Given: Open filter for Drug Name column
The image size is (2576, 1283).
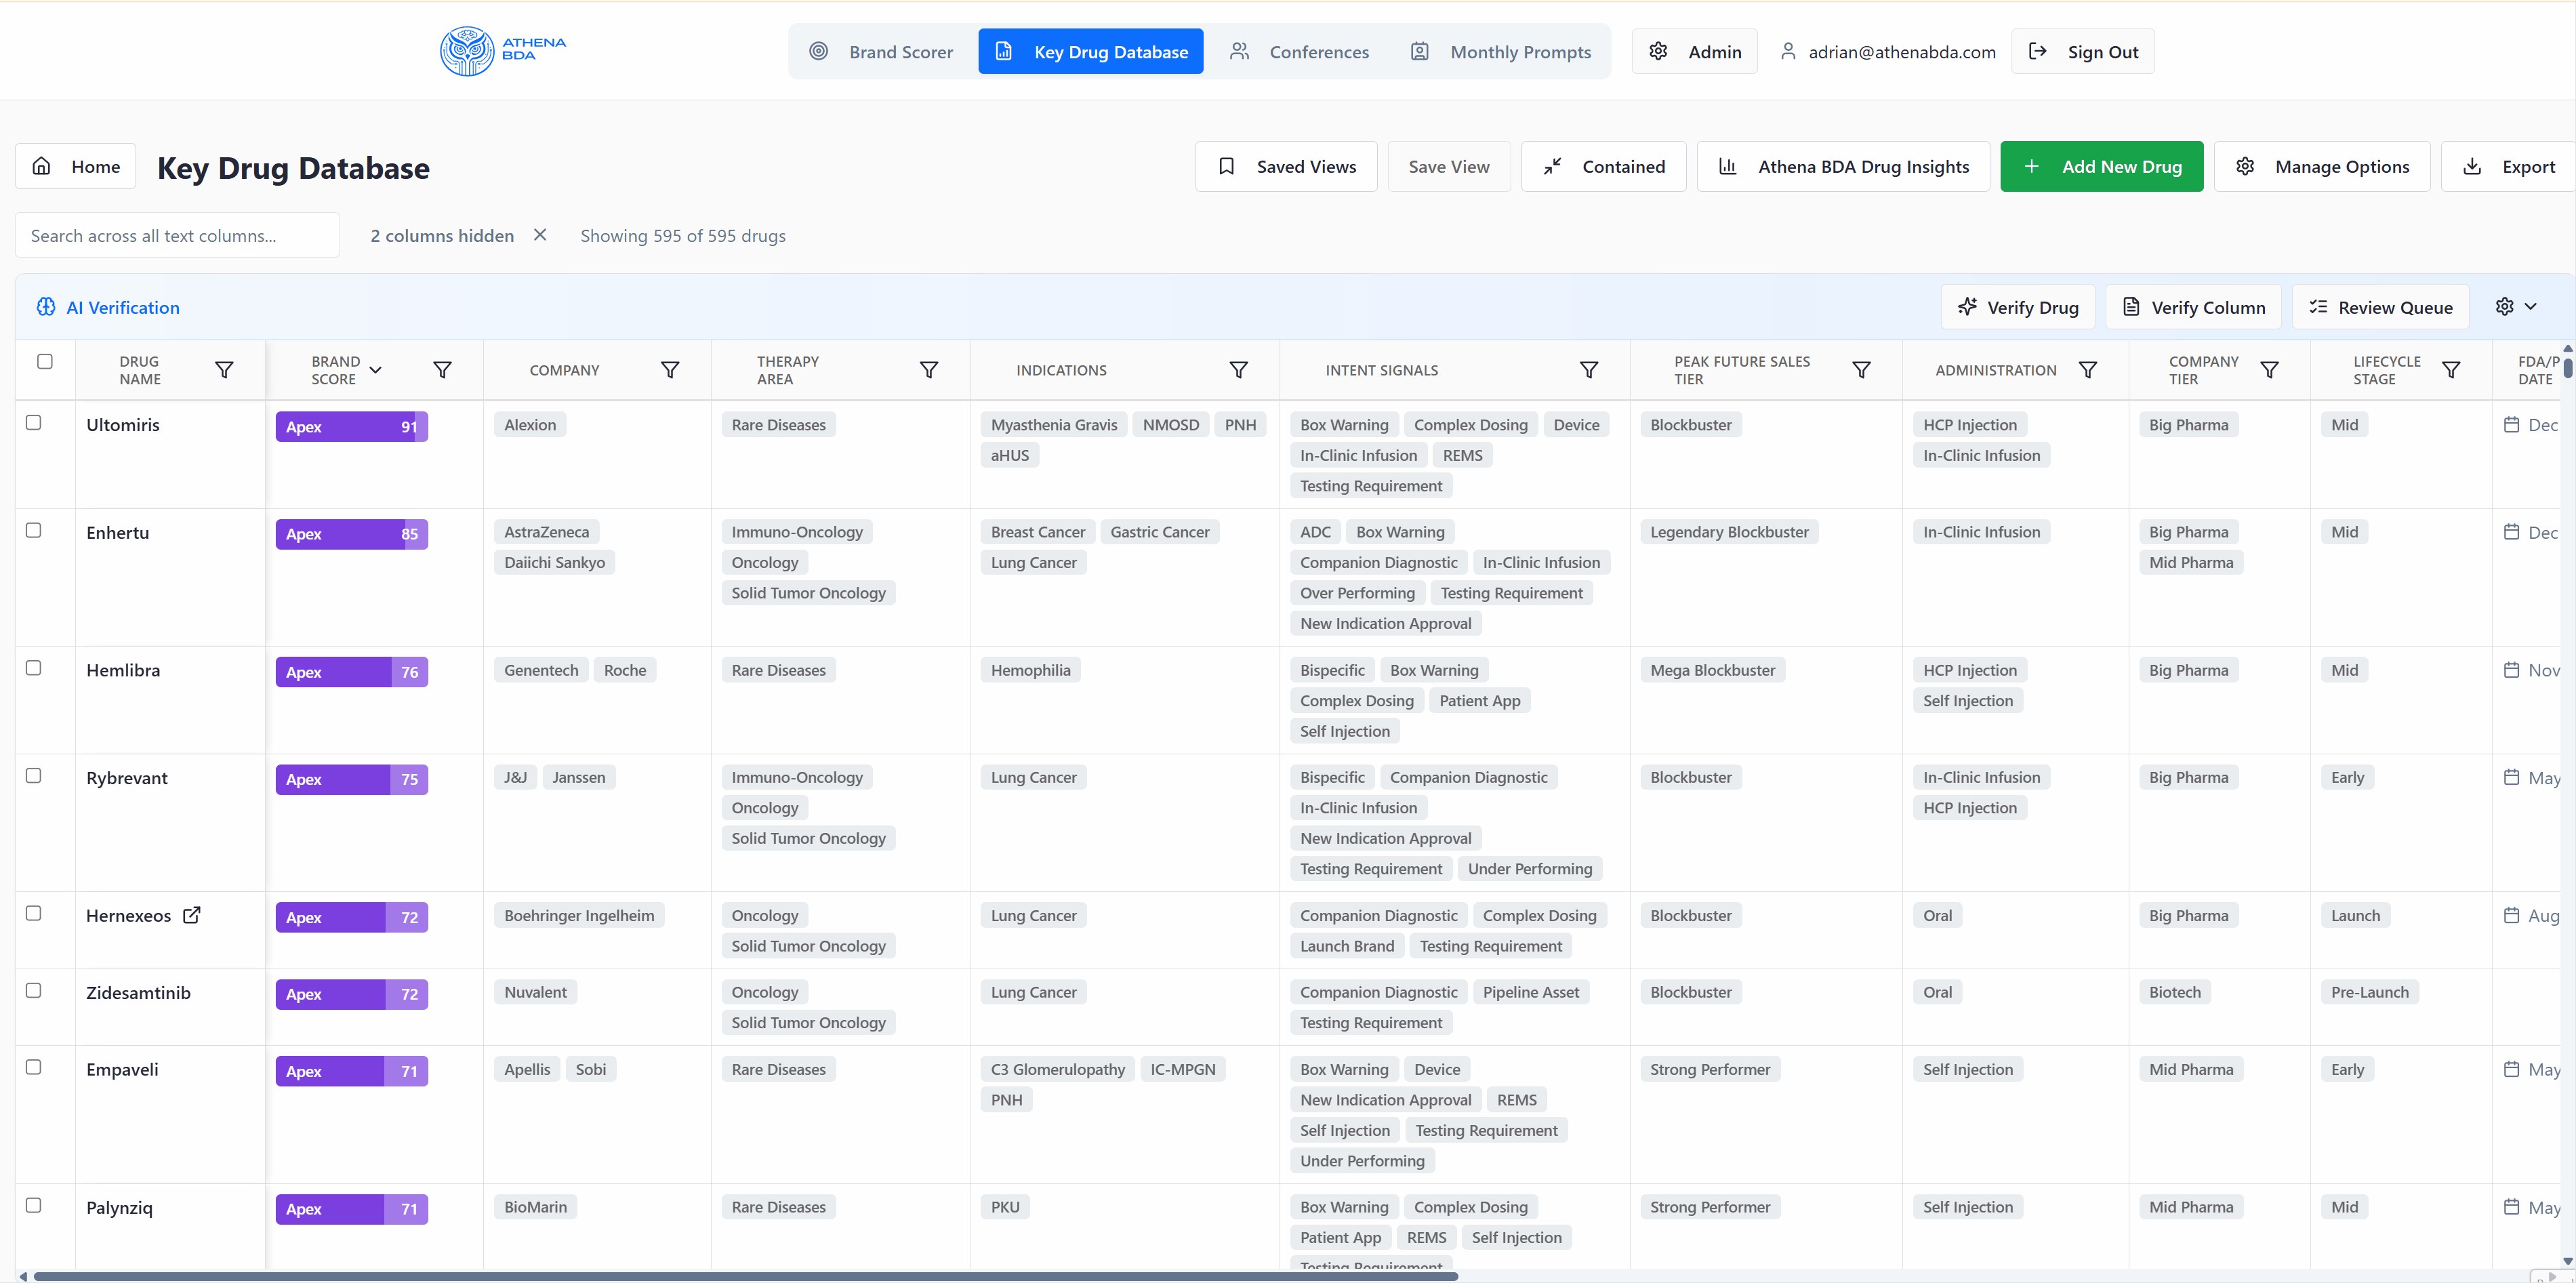Looking at the screenshot, I should pyautogui.click(x=225, y=370).
